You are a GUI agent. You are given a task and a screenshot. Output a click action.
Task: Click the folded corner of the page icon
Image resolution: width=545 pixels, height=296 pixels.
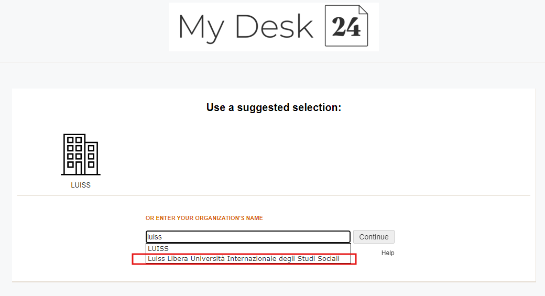coord(363,10)
